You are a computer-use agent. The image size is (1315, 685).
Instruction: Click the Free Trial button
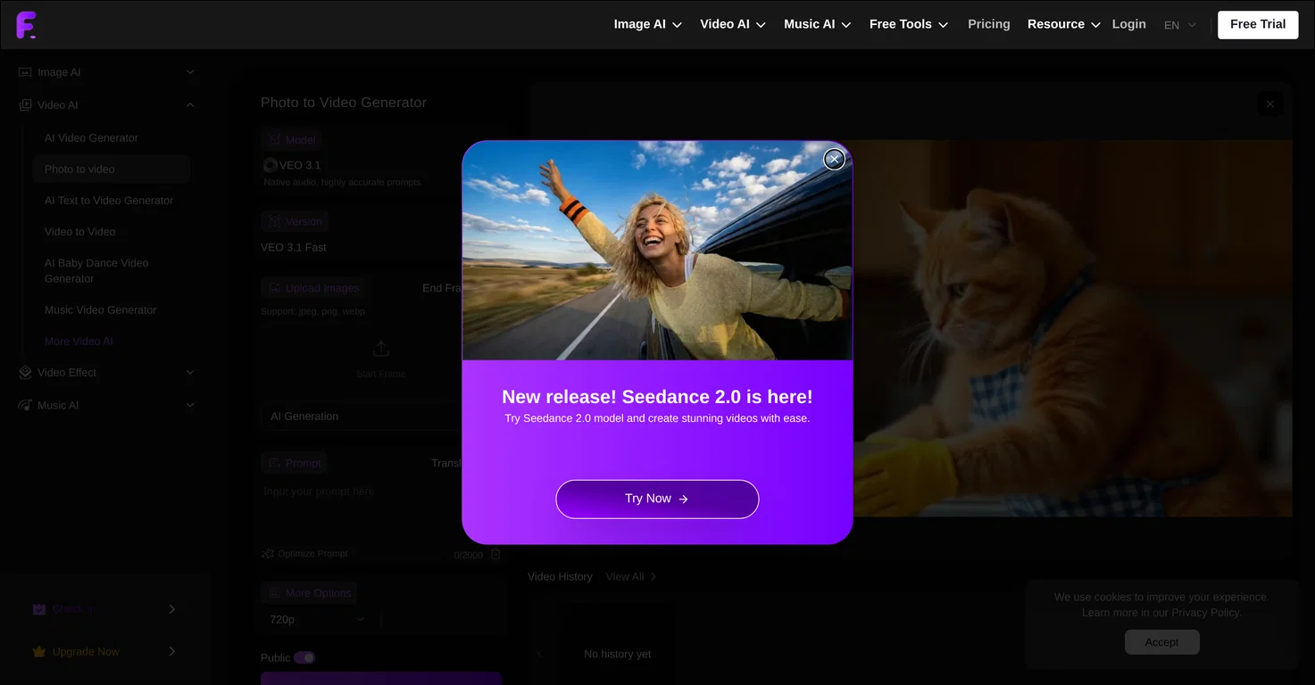point(1258,24)
